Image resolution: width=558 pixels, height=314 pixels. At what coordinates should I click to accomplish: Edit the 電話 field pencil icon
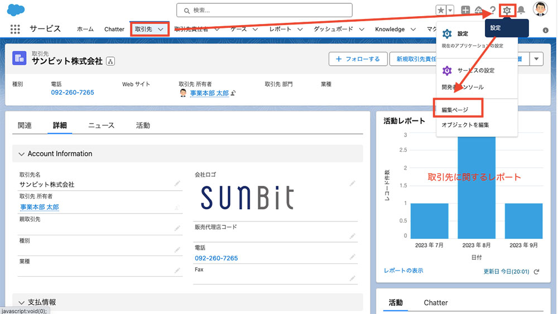tap(352, 257)
